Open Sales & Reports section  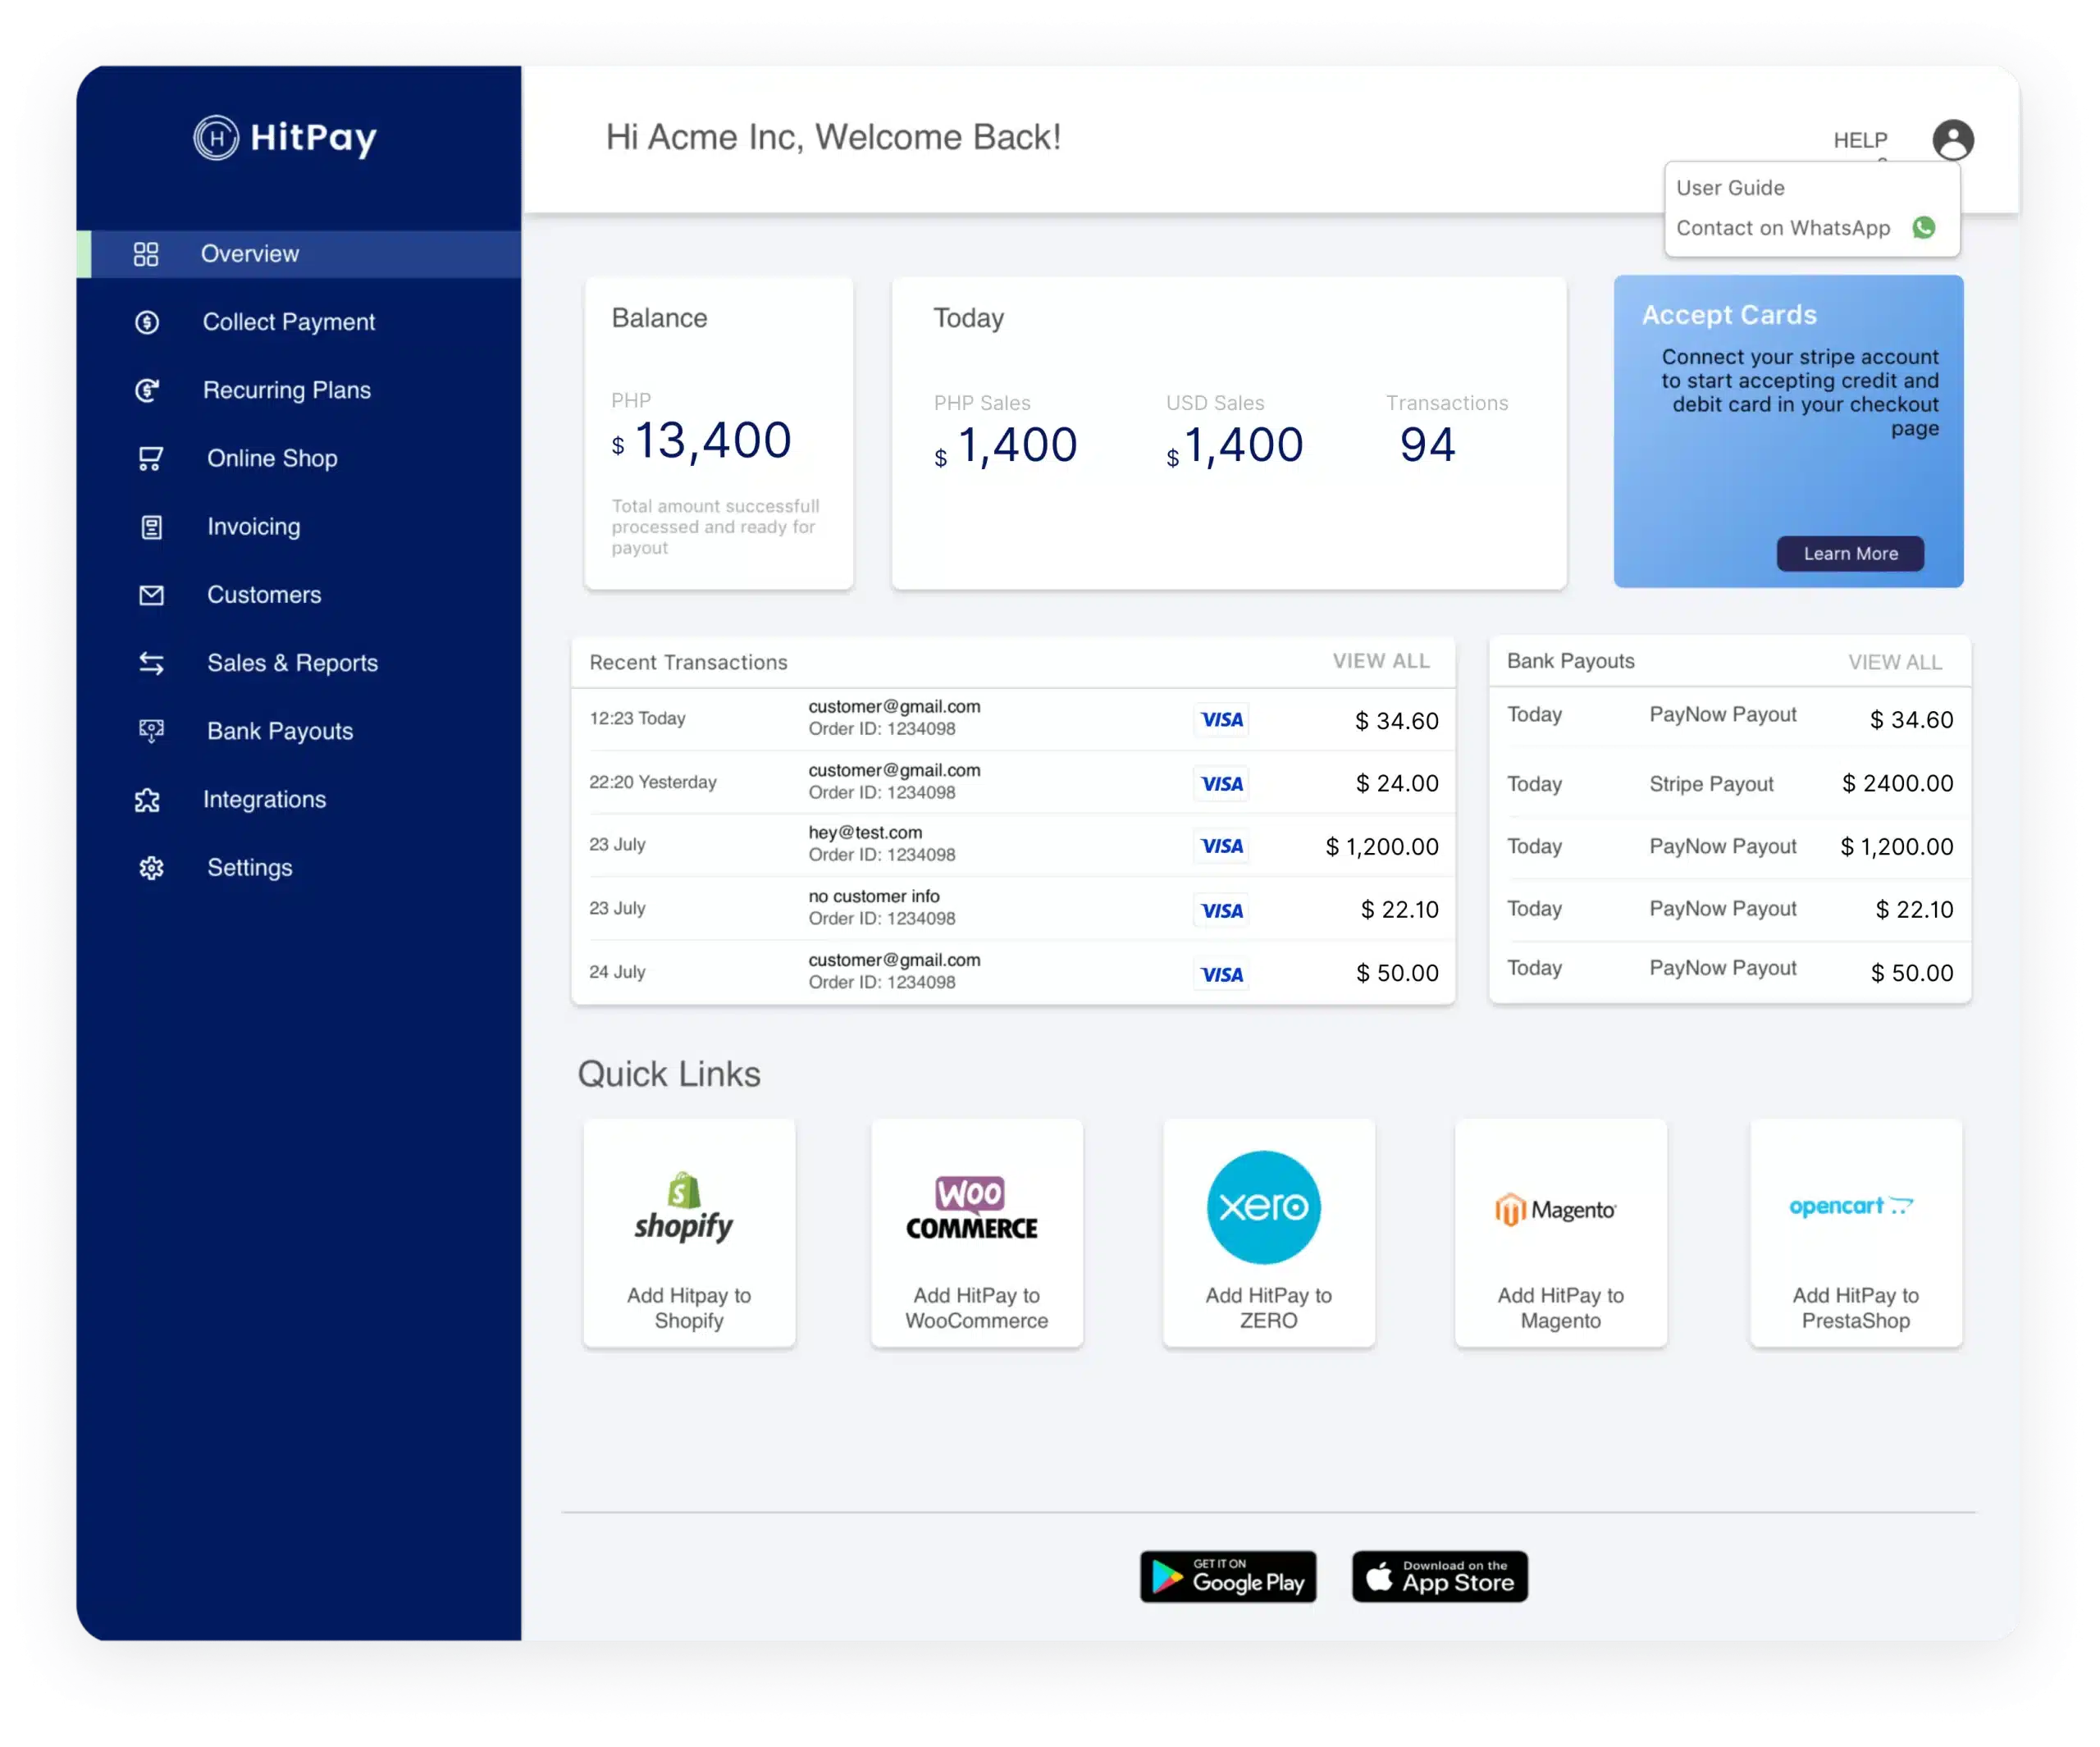click(293, 663)
